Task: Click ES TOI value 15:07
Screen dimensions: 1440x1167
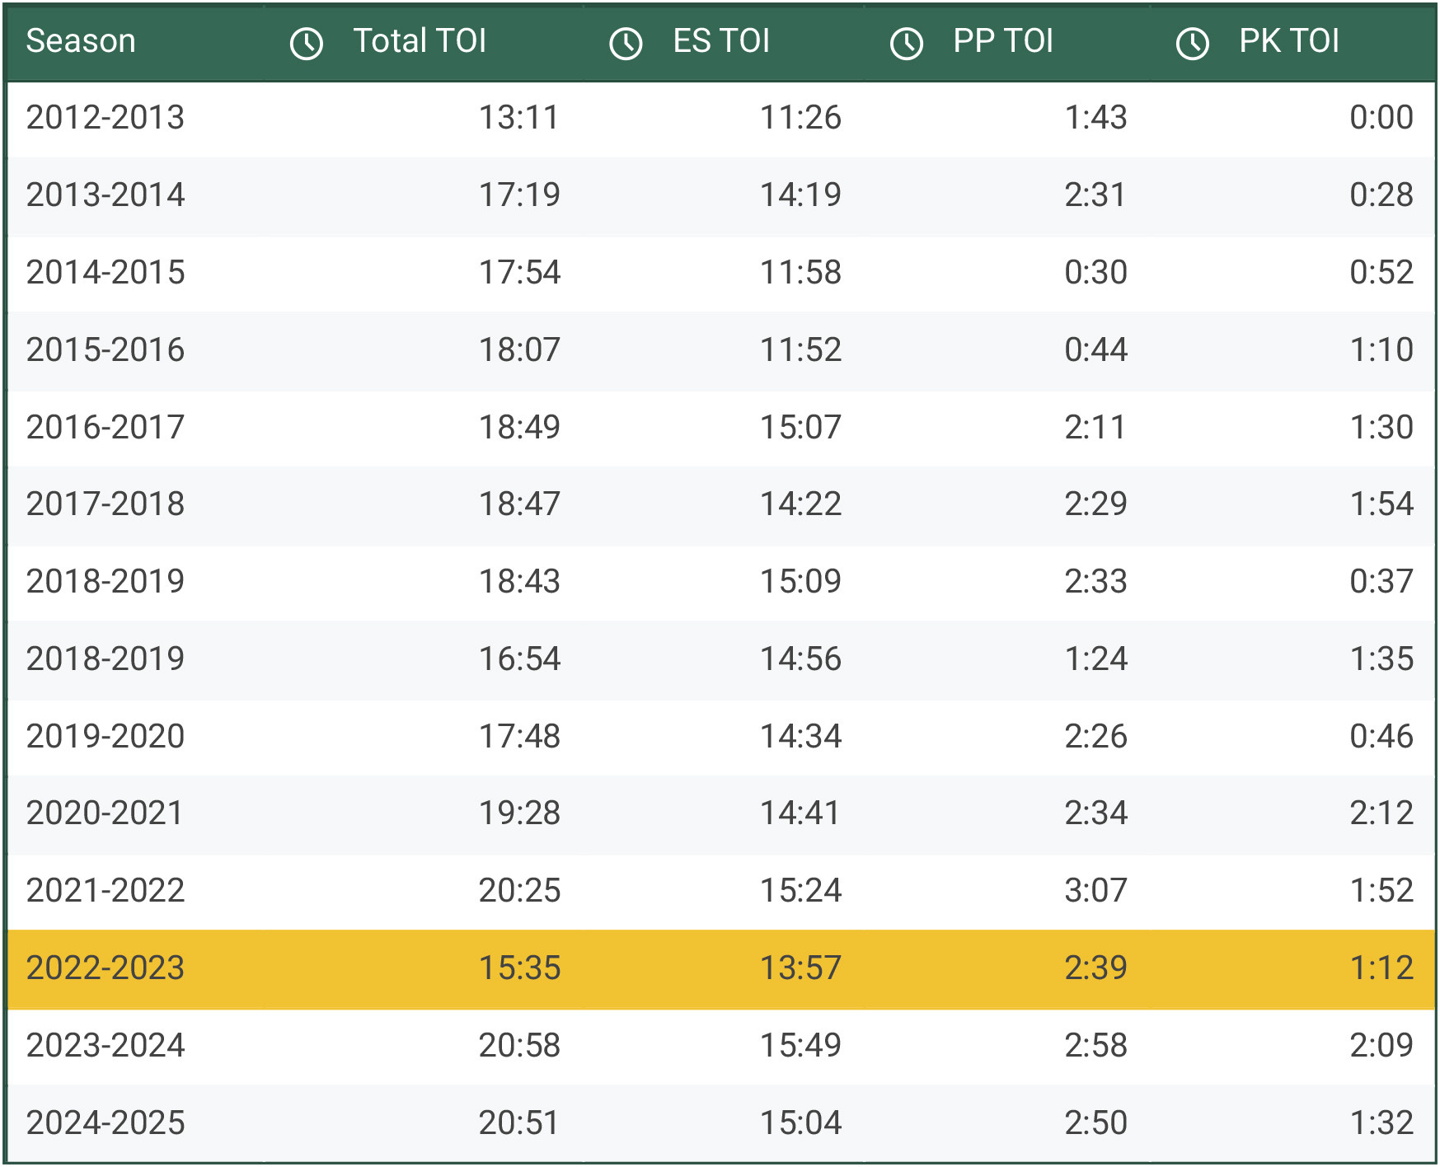Action: point(800,428)
